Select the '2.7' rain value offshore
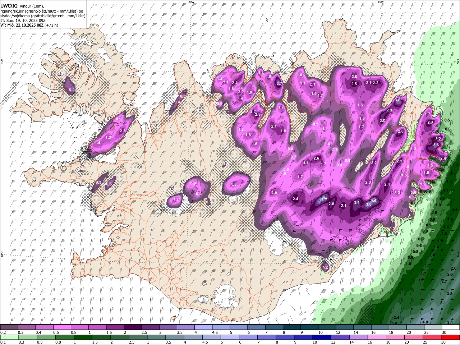The width and height of the screenshot is (460, 345). click(x=444, y=281)
